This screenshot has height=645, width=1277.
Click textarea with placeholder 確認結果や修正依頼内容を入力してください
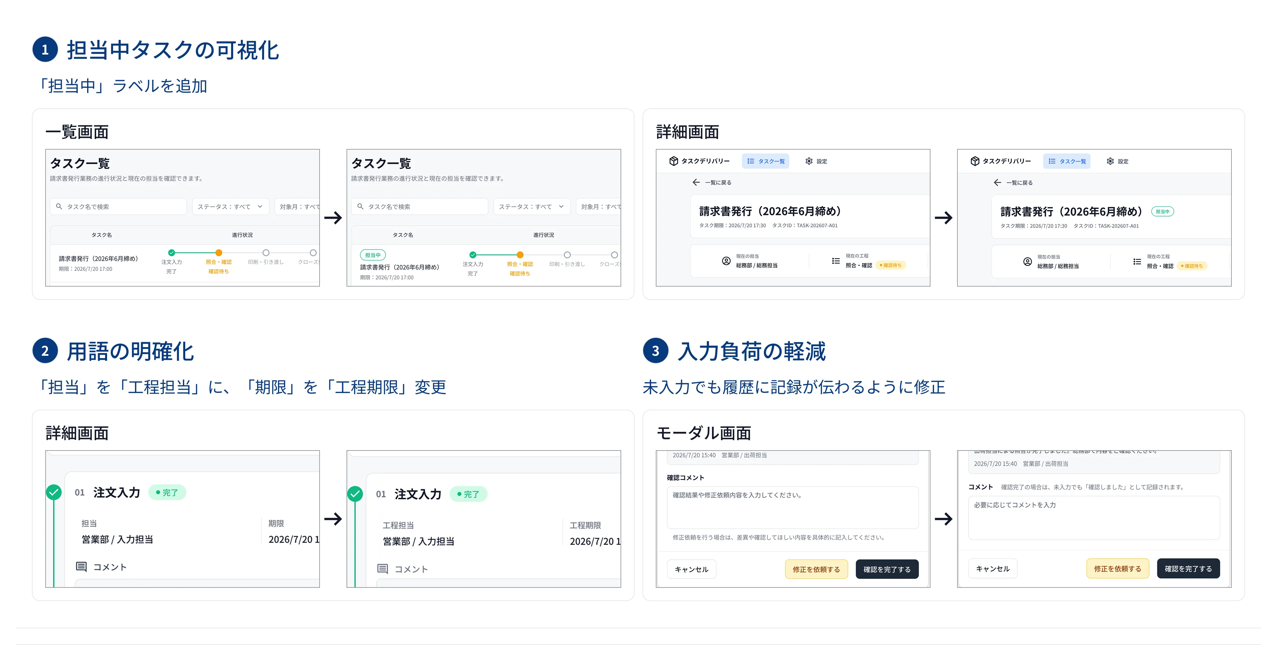793,507
